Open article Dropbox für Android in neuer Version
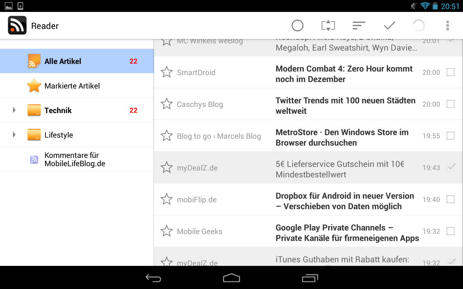This screenshot has height=289, width=463. [x=345, y=201]
